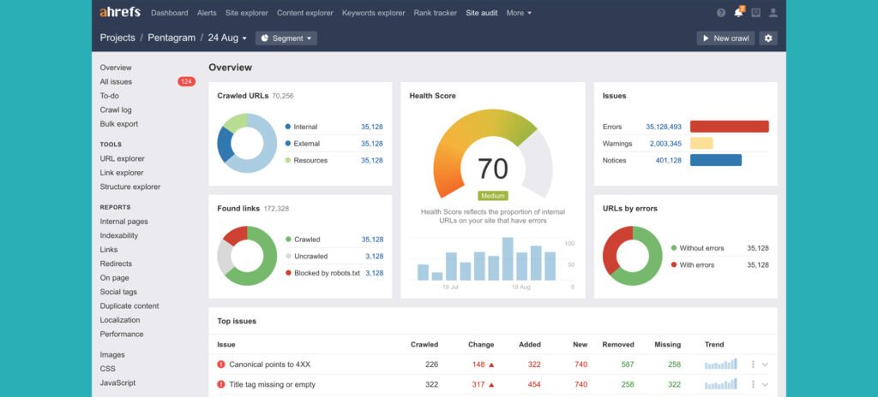This screenshot has width=878, height=397.
Task: Open the help question mark icon
Action: 721,13
